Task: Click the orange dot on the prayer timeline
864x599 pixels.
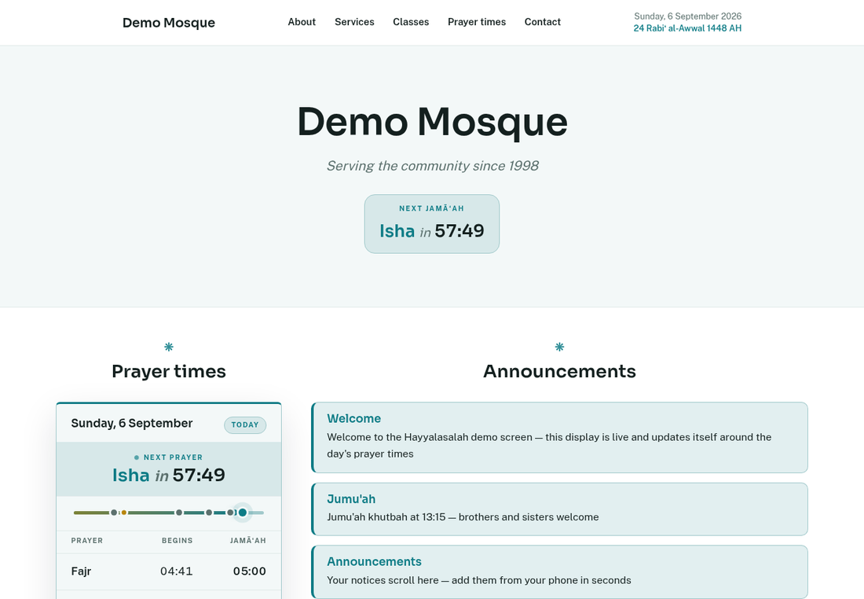Action: click(124, 513)
